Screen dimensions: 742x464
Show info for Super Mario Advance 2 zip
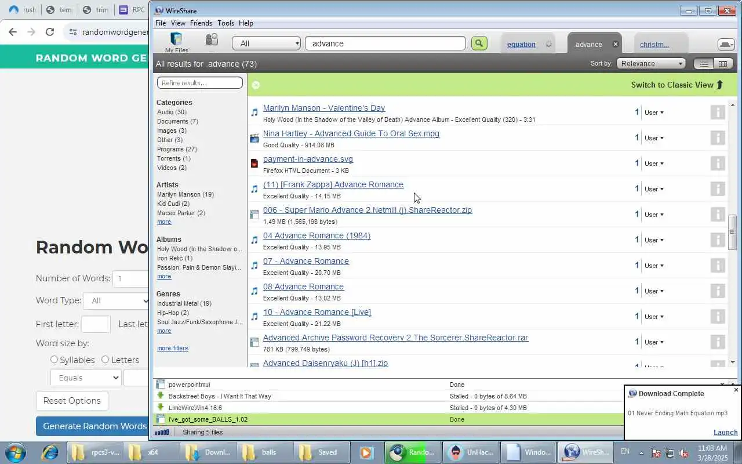718,215
